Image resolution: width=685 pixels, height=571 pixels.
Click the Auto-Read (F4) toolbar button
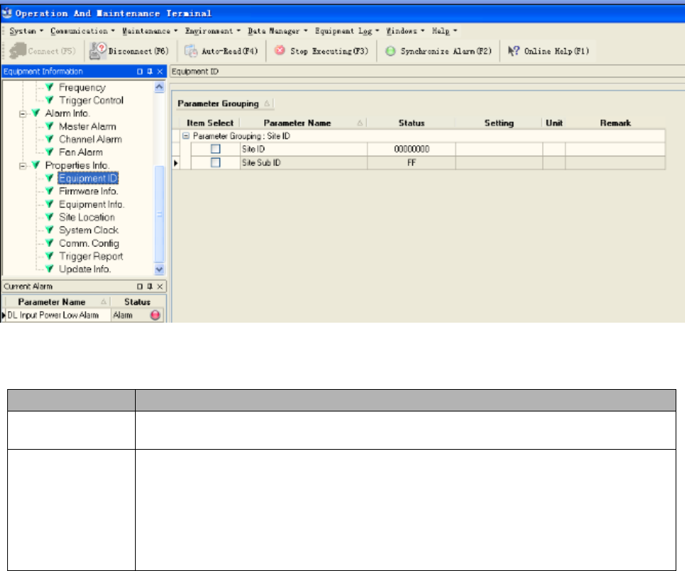[221, 51]
